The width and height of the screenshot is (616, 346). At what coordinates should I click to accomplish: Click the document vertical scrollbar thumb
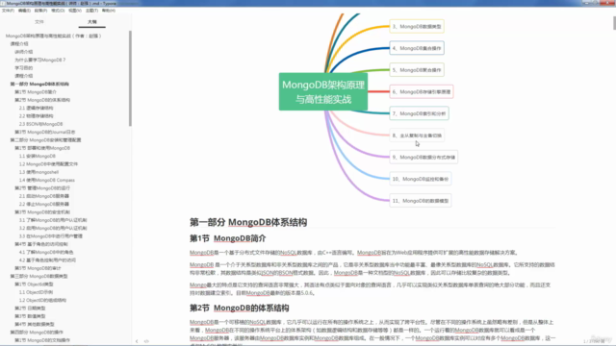614,23
